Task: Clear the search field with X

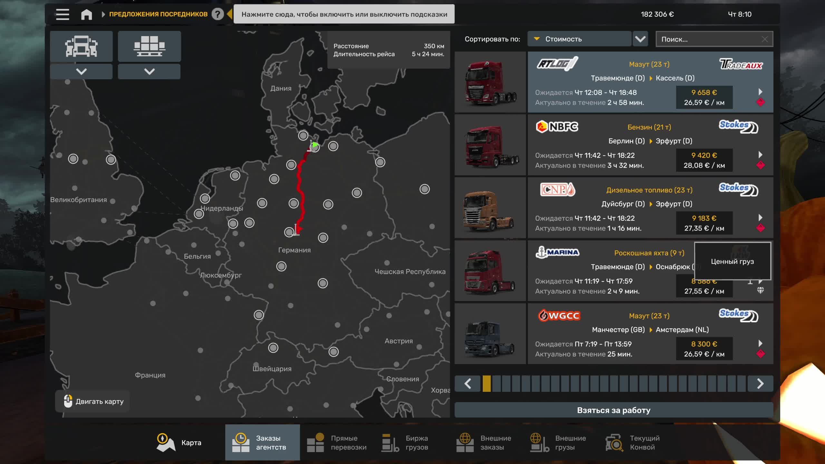Action: coord(764,39)
